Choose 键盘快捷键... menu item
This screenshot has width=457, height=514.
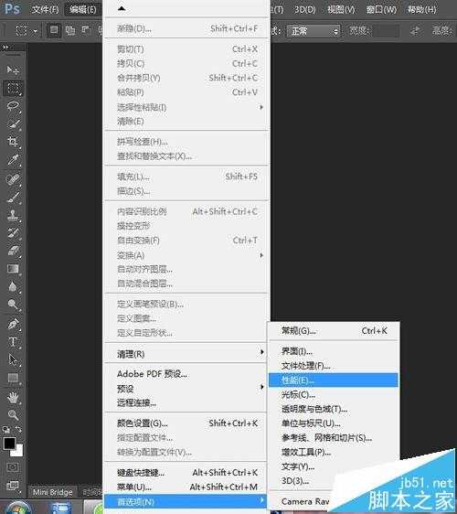point(186,472)
